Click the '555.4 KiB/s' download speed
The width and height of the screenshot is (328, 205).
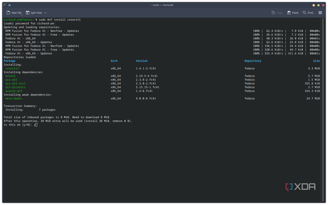(274, 54)
